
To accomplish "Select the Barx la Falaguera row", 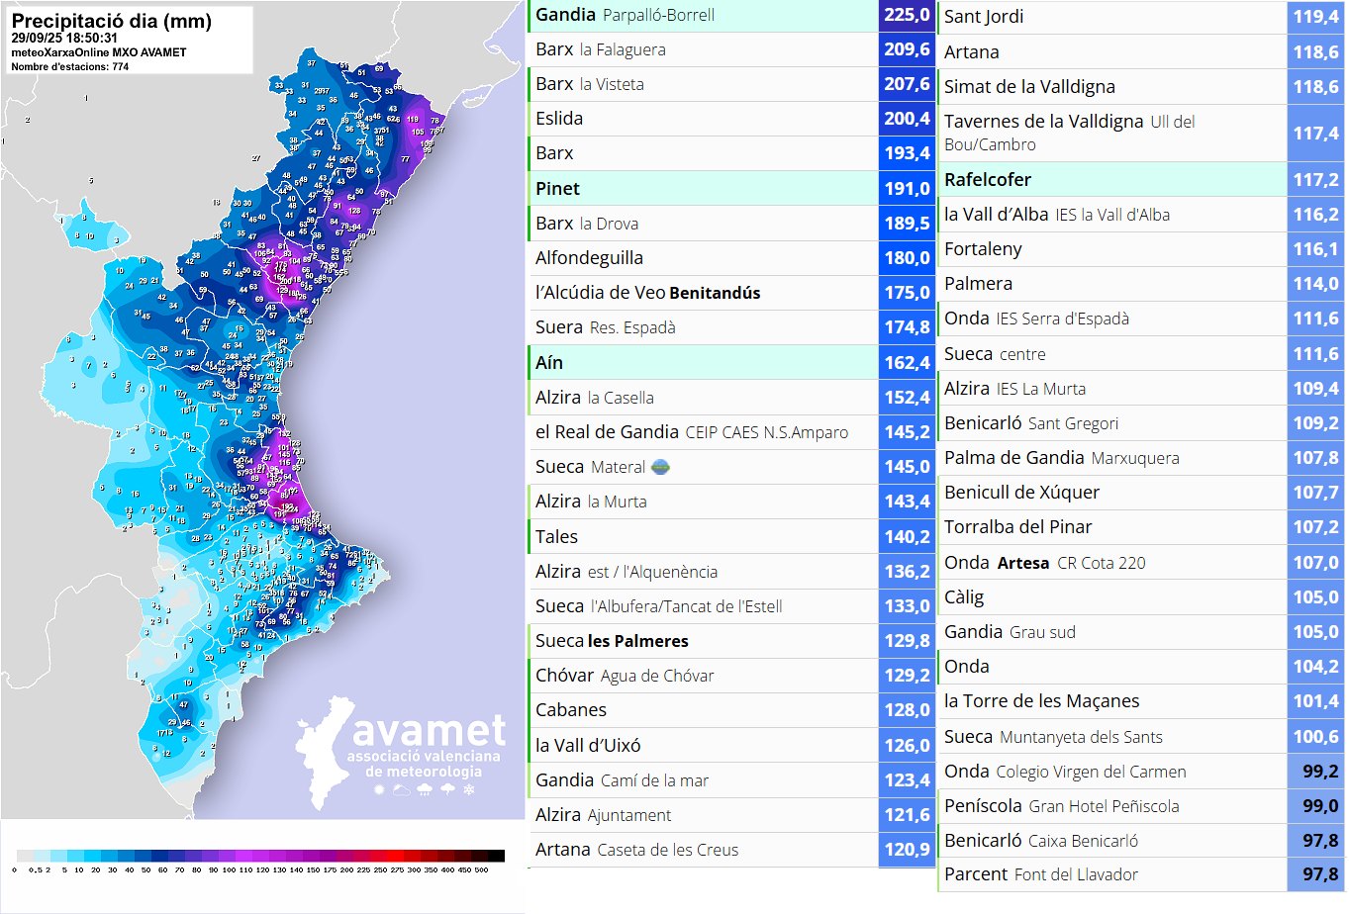I will click(x=730, y=49).
